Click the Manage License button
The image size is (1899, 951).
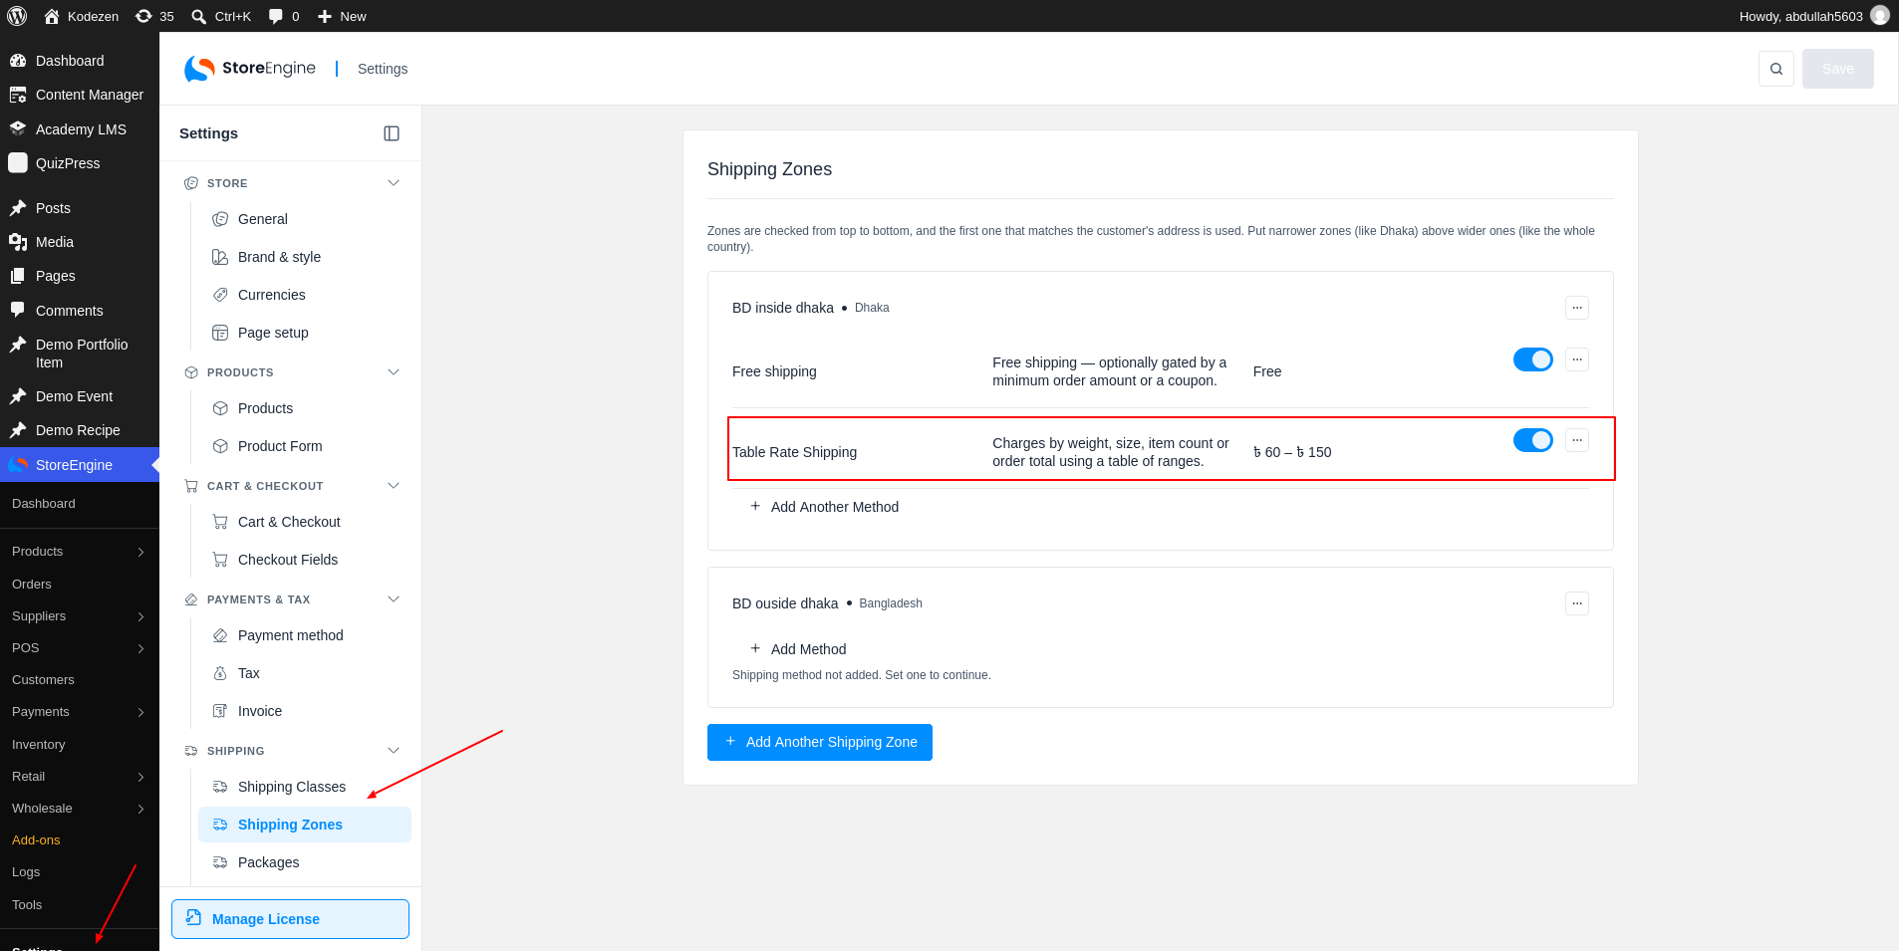[290, 919]
